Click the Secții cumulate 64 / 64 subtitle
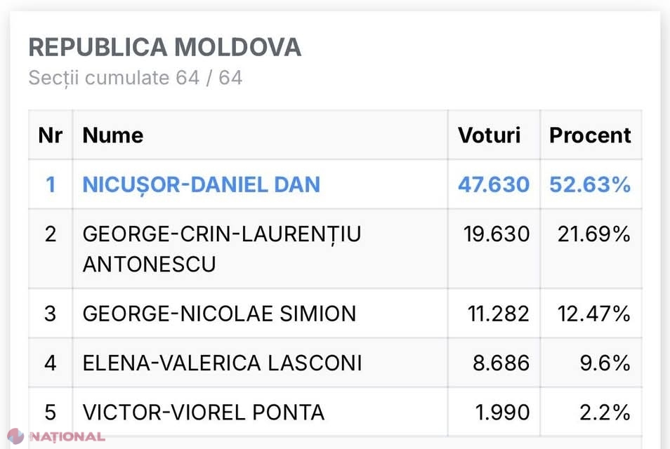Screen dimensions: 670x449 (135, 78)
